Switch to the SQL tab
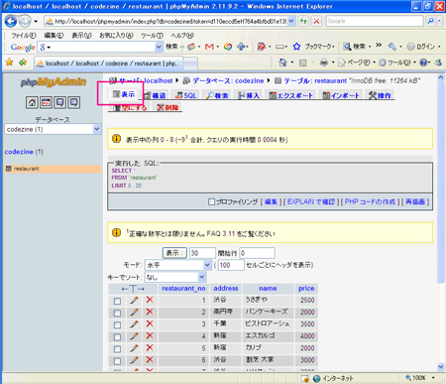Viewport: 446px width, 384px height. tap(185, 95)
